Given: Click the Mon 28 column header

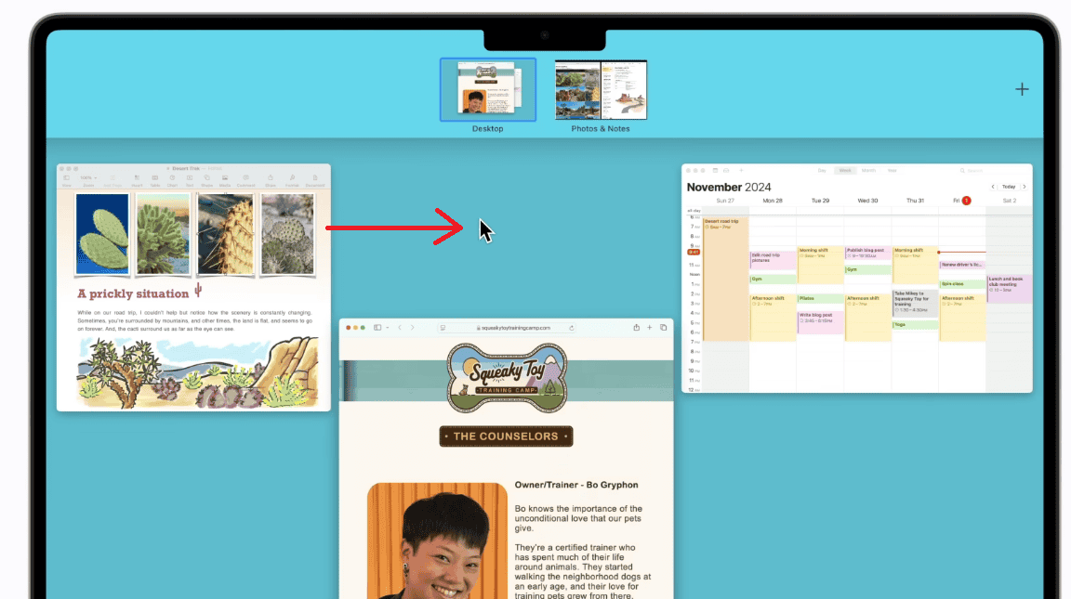Looking at the screenshot, I should click(x=773, y=201).
